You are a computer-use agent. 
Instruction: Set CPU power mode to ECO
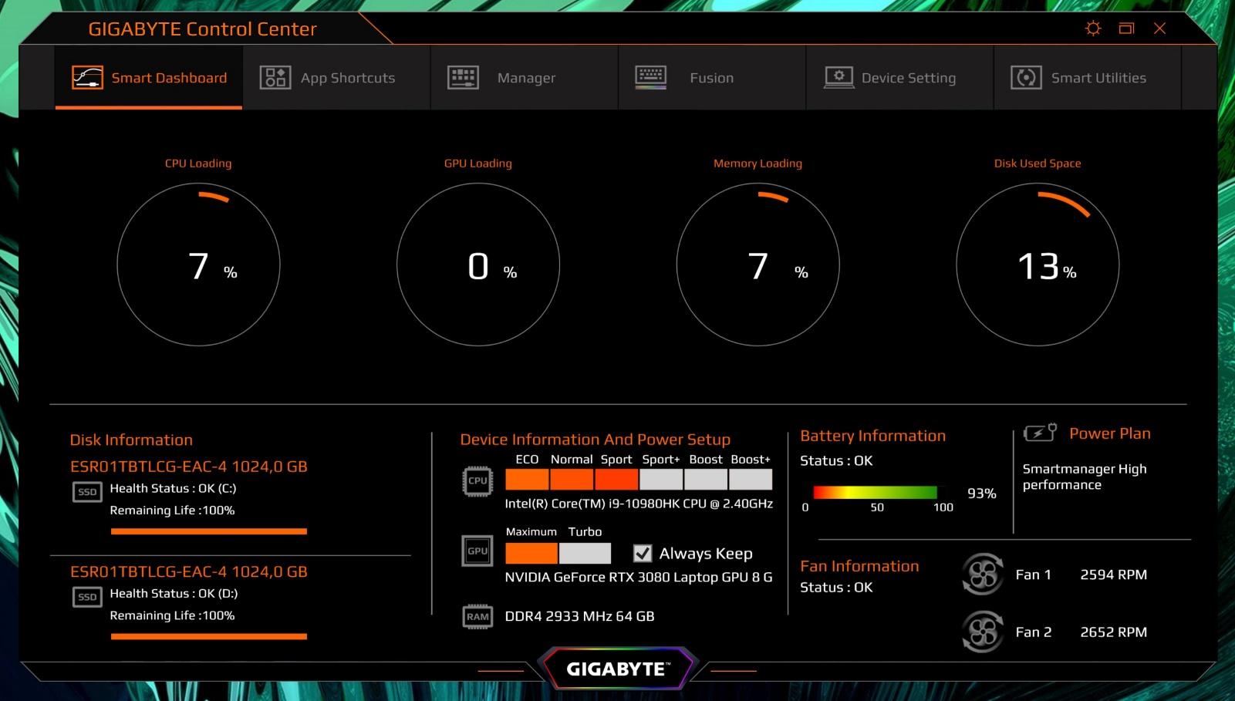pyautogui.click(x=527, y=480)
